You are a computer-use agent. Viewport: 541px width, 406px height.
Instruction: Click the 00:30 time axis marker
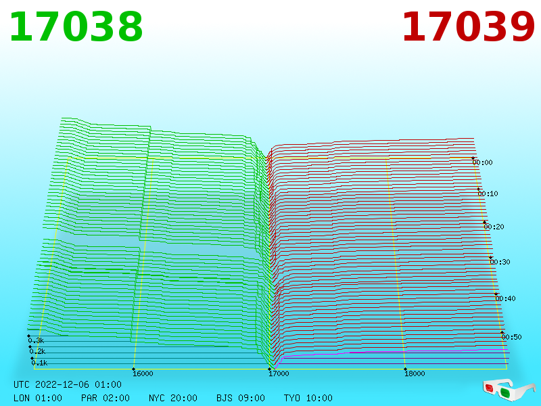pos(500,262)
